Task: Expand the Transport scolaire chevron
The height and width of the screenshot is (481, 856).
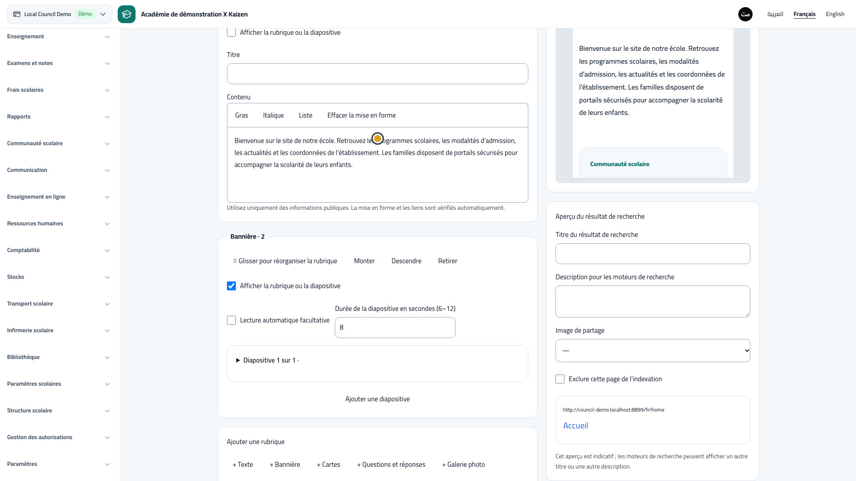Action: click(107, 304)
